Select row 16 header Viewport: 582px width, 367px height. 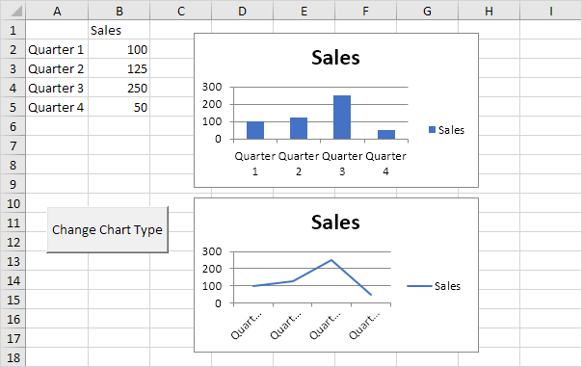13,320
